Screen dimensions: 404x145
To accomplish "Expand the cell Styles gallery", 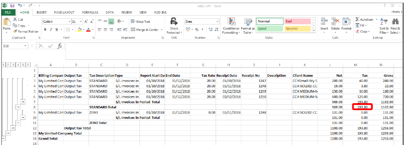I will tap(314, 31).
